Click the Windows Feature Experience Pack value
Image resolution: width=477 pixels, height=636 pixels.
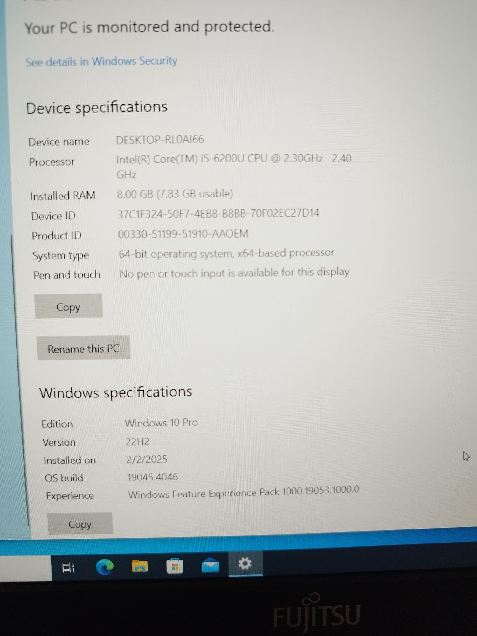click(244, 492)
